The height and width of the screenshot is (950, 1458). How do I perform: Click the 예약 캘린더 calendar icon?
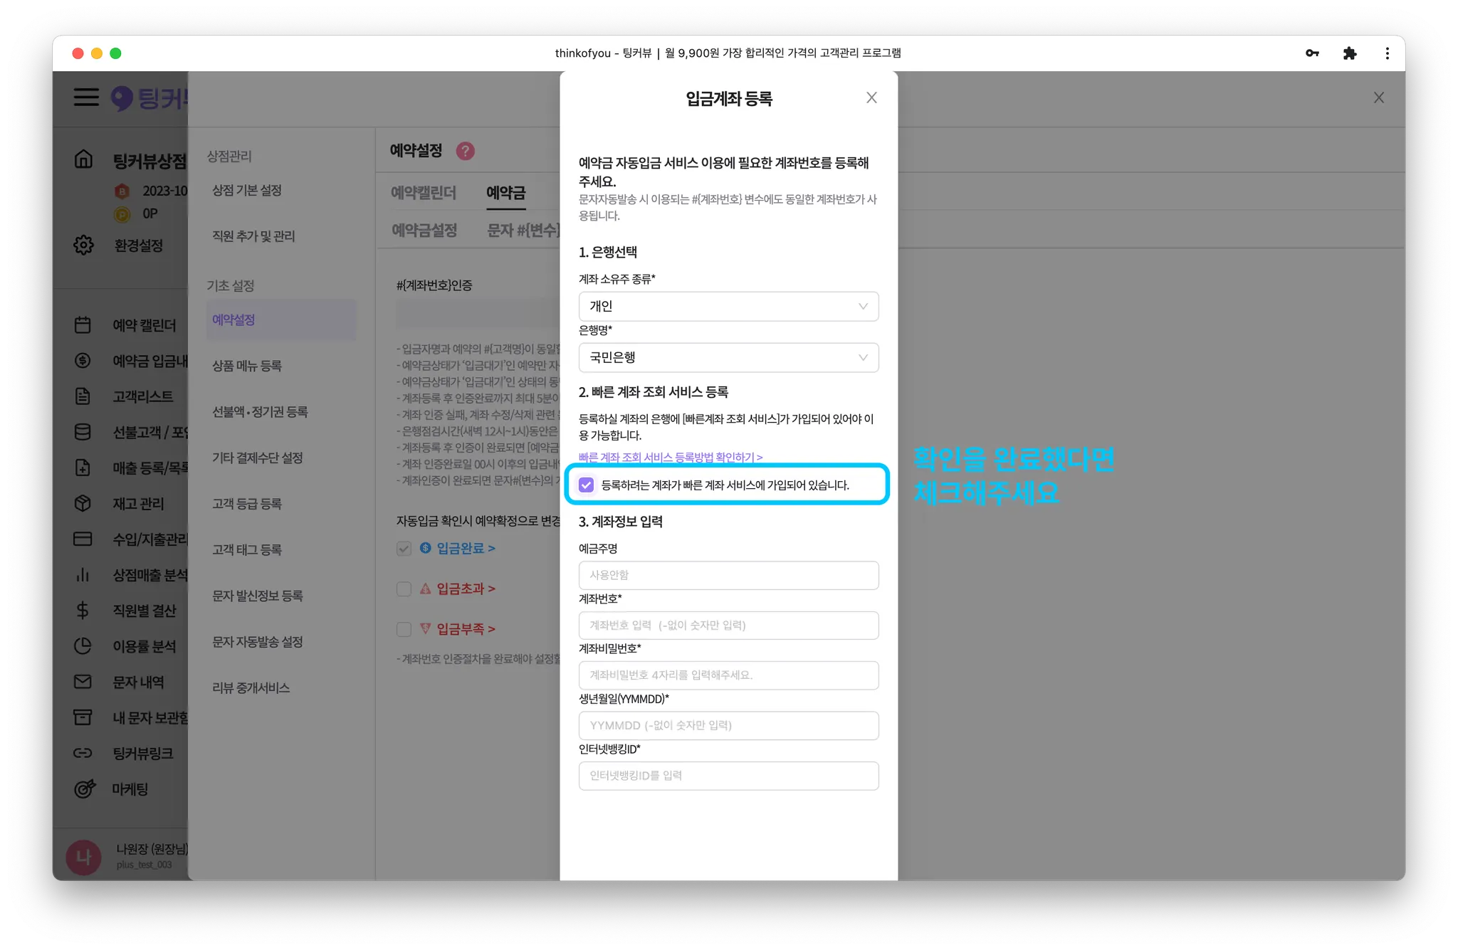click(83, 325)
